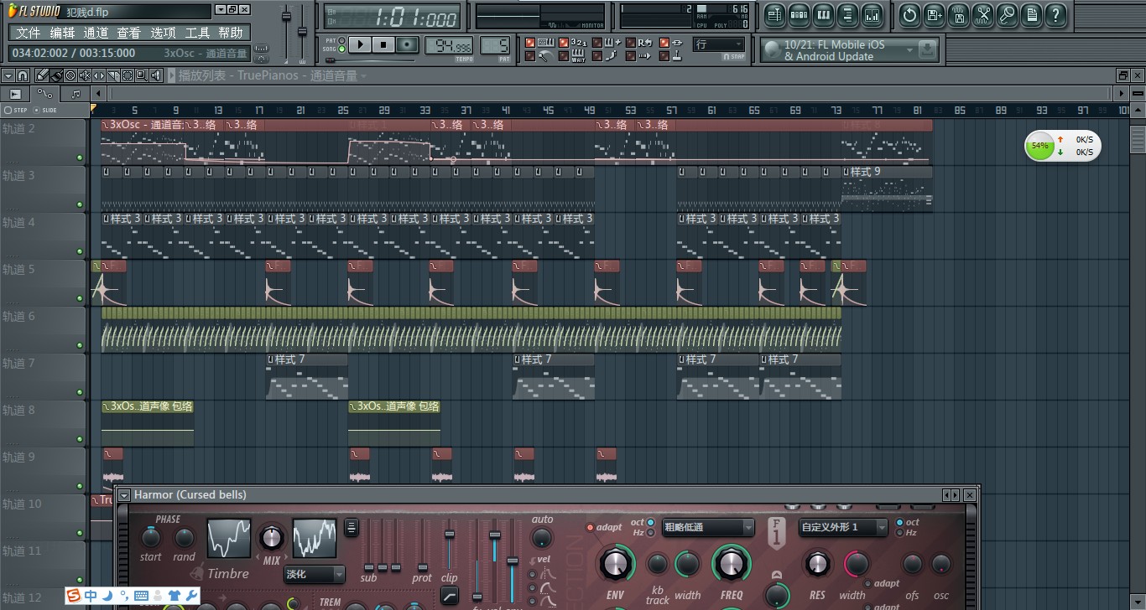Choose the dashed-box select tool in playlist
This screenshot has height=610, width=1146.
click(128, 75)
